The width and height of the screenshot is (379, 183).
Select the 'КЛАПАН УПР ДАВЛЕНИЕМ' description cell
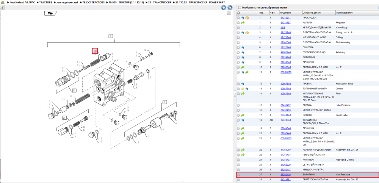[x=316, y=150]
